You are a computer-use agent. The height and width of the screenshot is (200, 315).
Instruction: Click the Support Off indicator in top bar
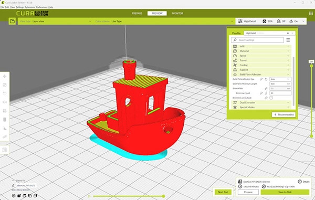coord(281,21)
